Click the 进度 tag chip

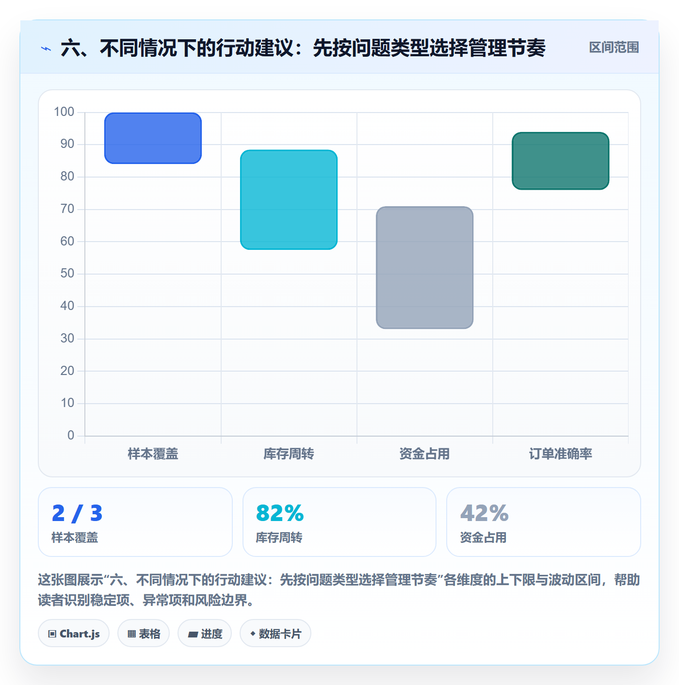coord(205,633)
